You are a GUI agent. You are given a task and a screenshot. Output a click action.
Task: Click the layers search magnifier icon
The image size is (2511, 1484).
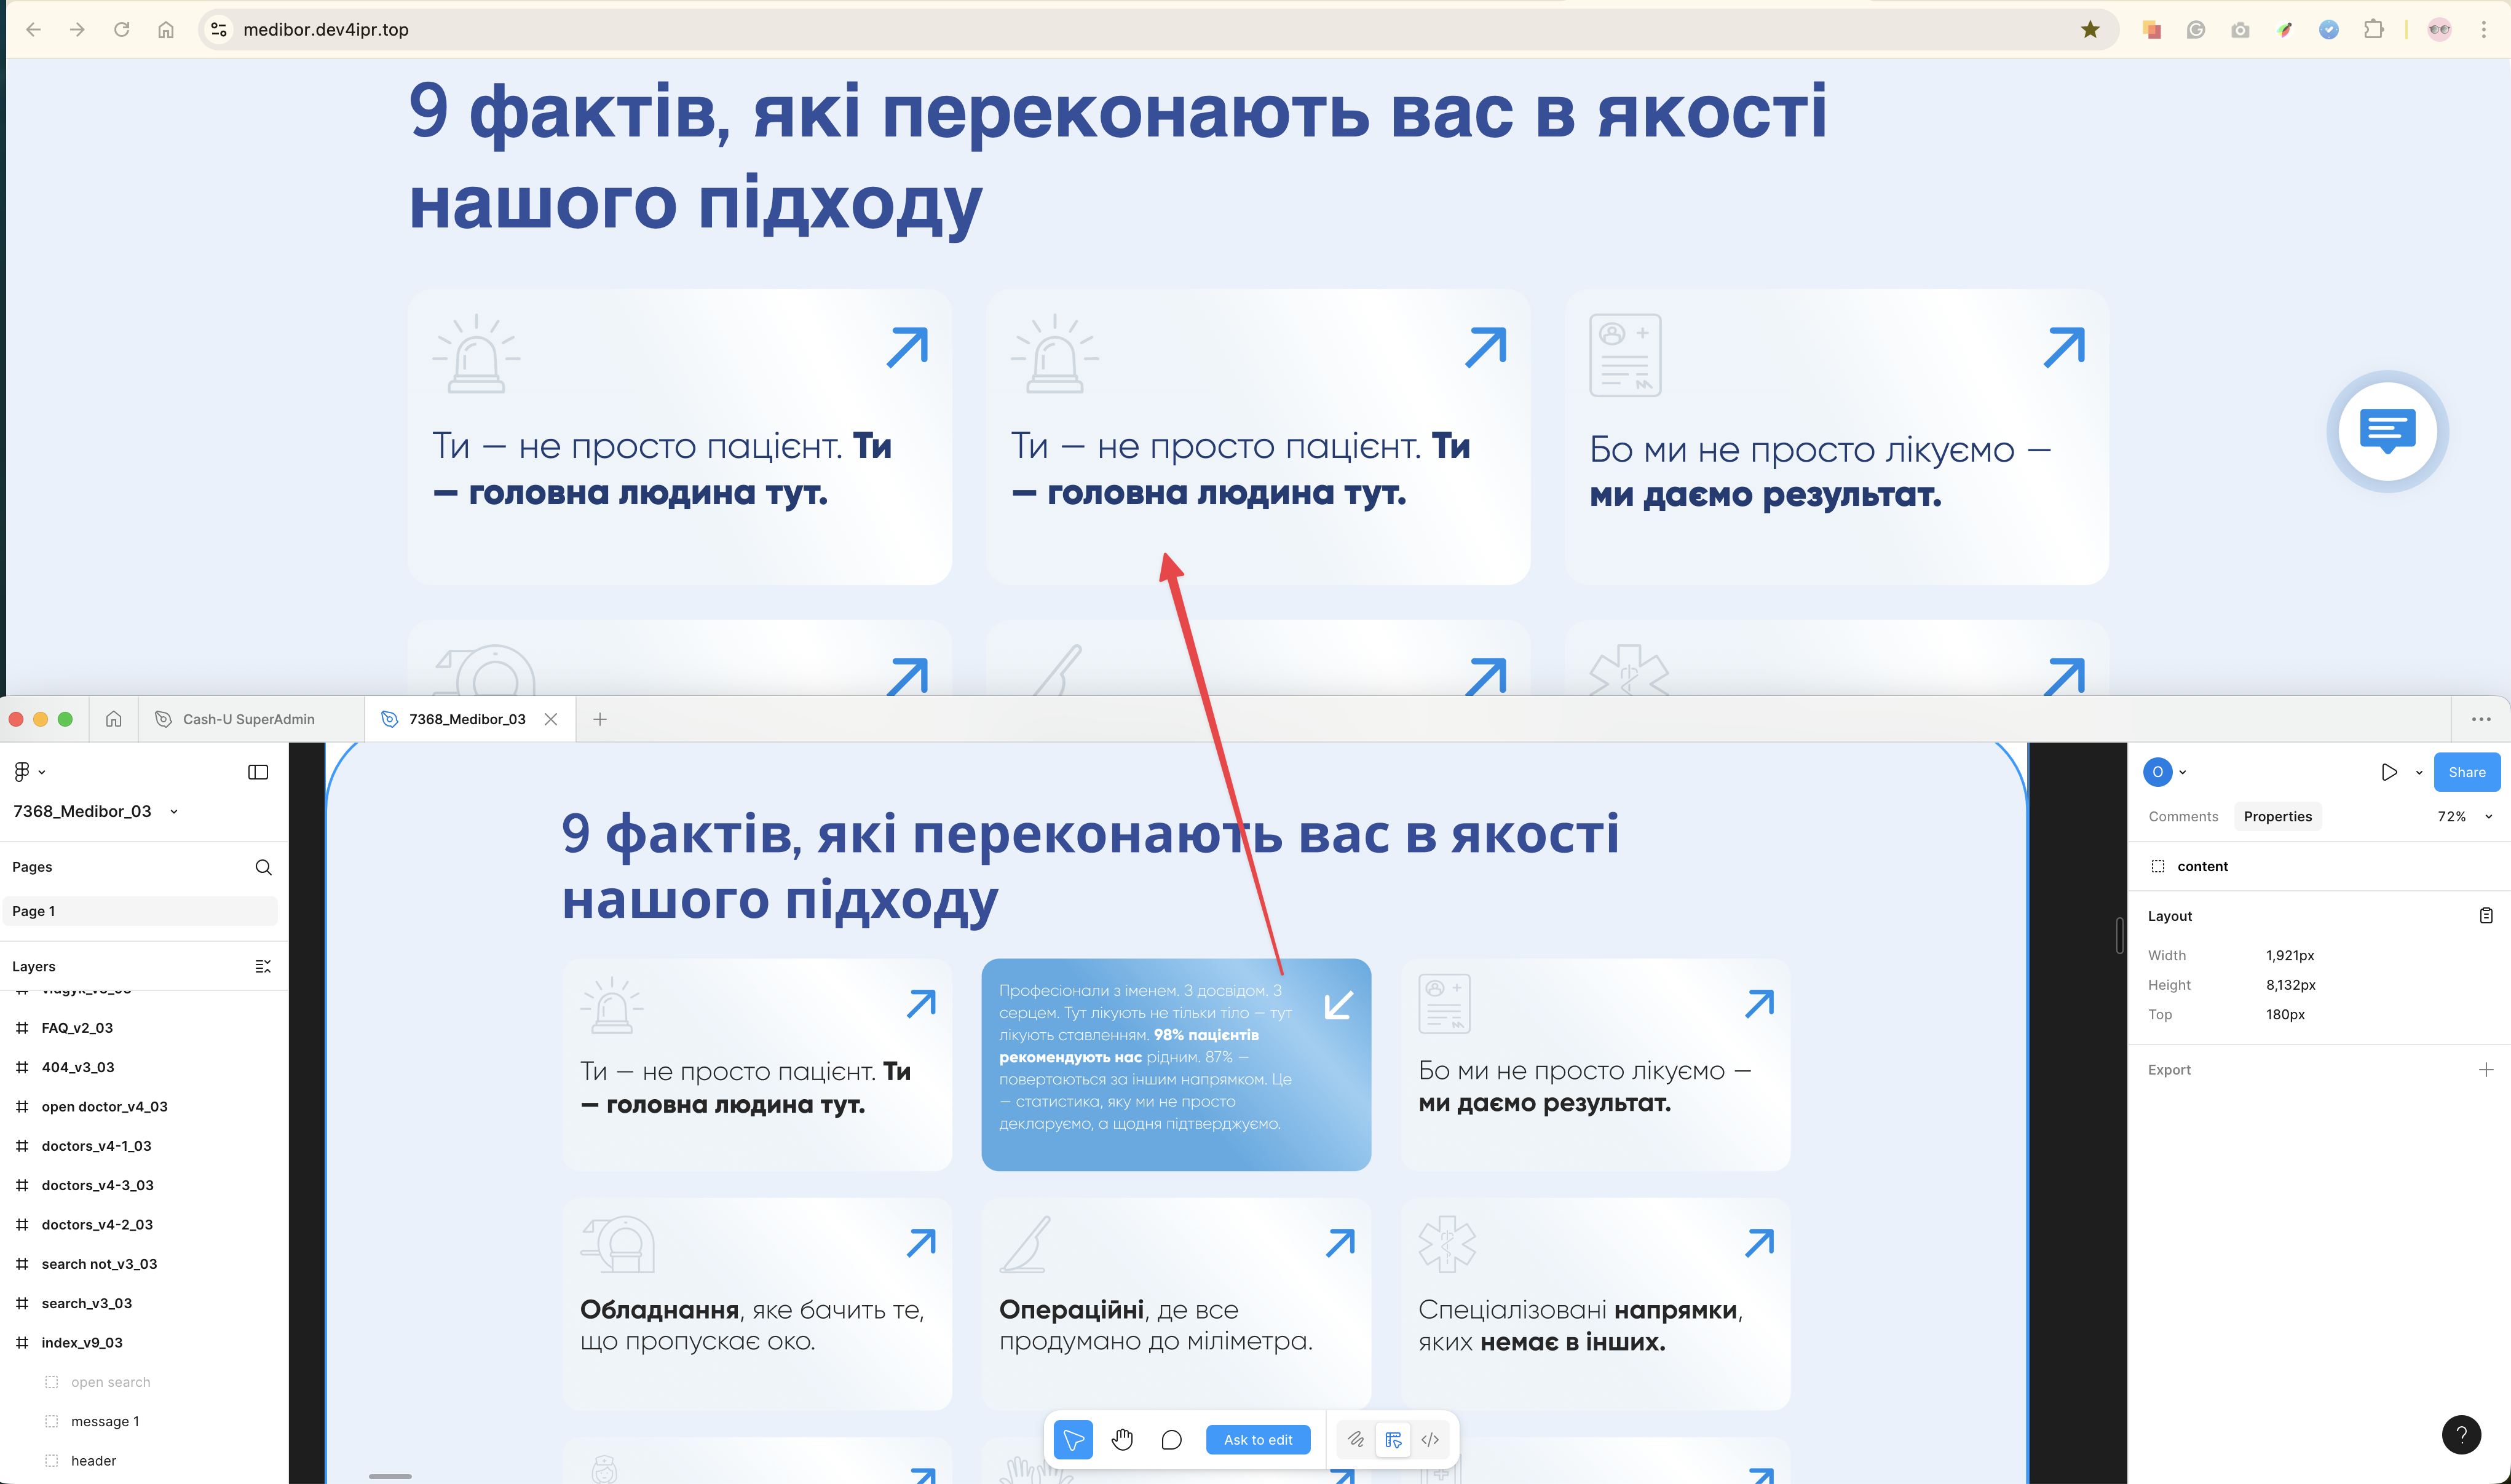pos(263,867)
